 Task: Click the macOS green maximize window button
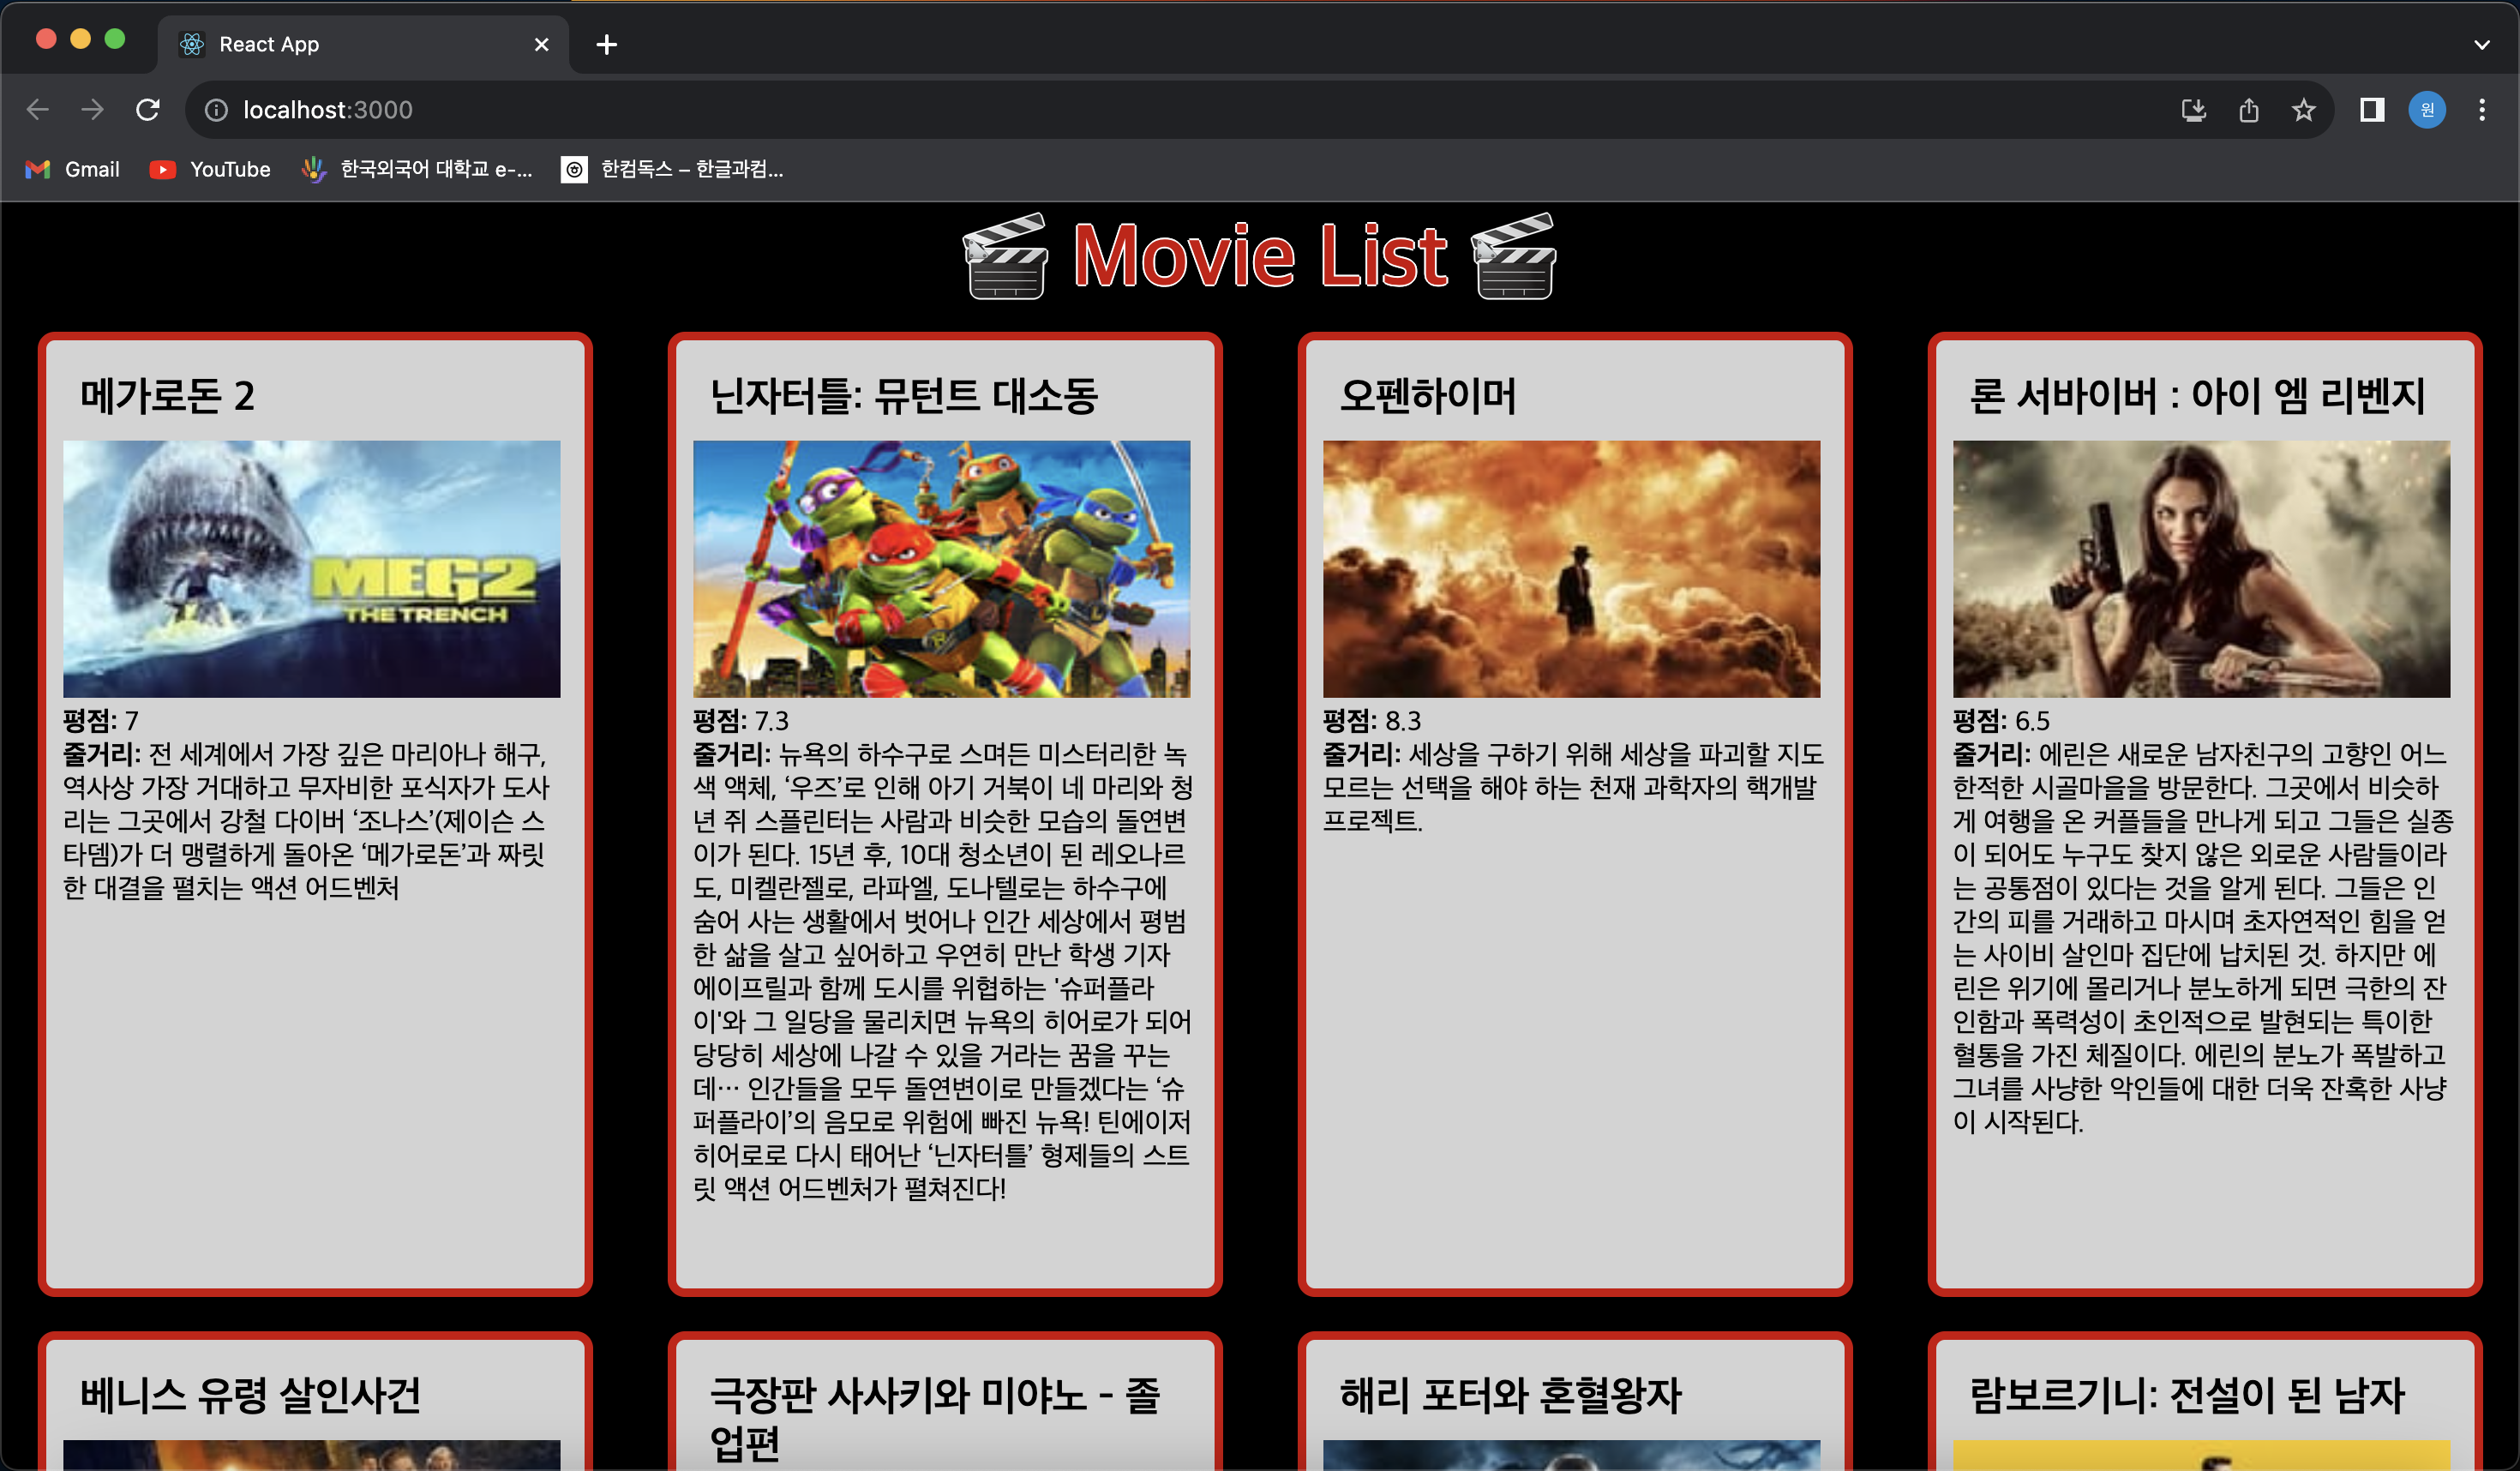(x=115, y=39)
